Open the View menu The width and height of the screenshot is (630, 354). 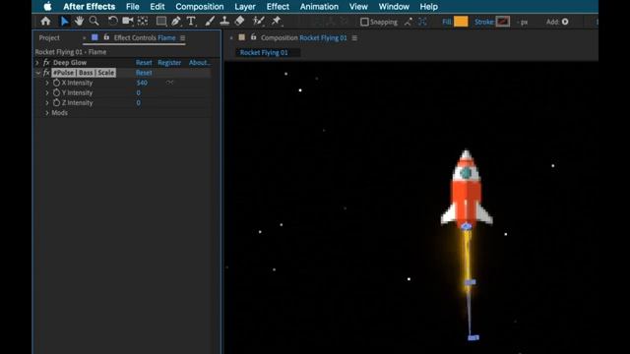tap(358, 7)
